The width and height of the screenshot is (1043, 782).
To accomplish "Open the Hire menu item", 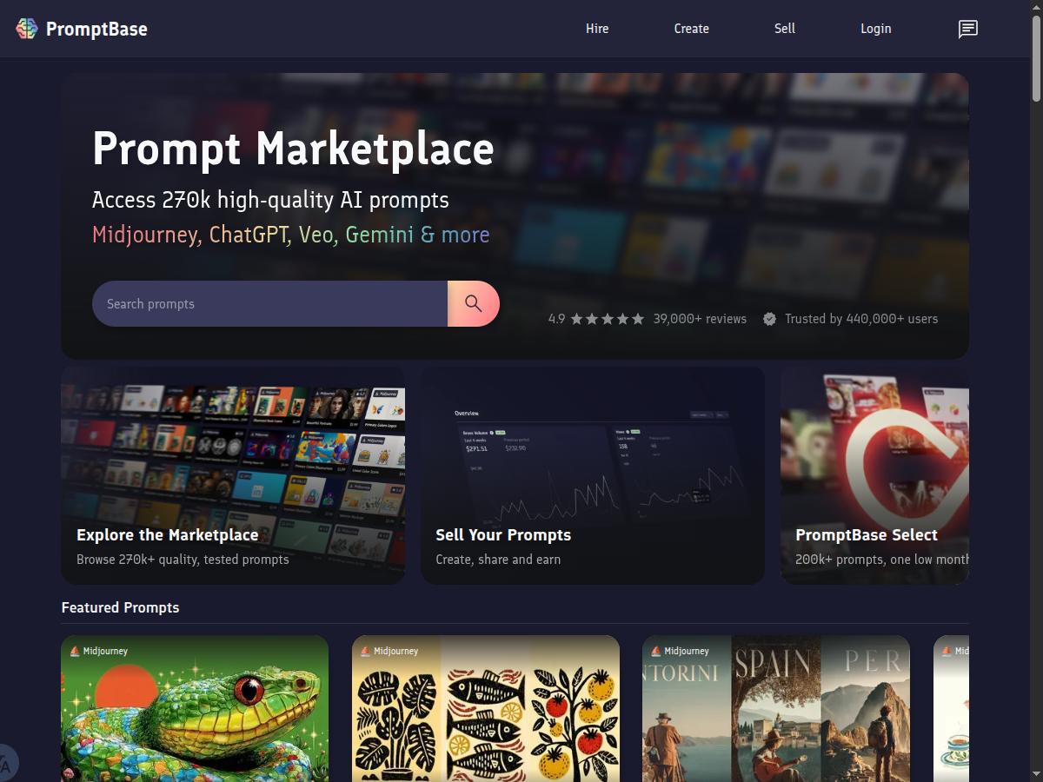I will (x=597, y=29).
